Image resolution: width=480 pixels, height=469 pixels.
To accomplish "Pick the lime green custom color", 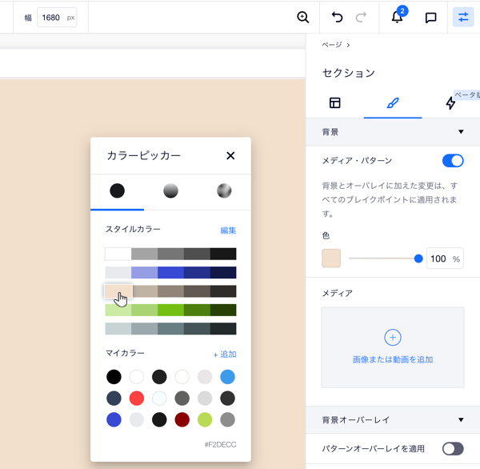I will [x=205, y=419].
